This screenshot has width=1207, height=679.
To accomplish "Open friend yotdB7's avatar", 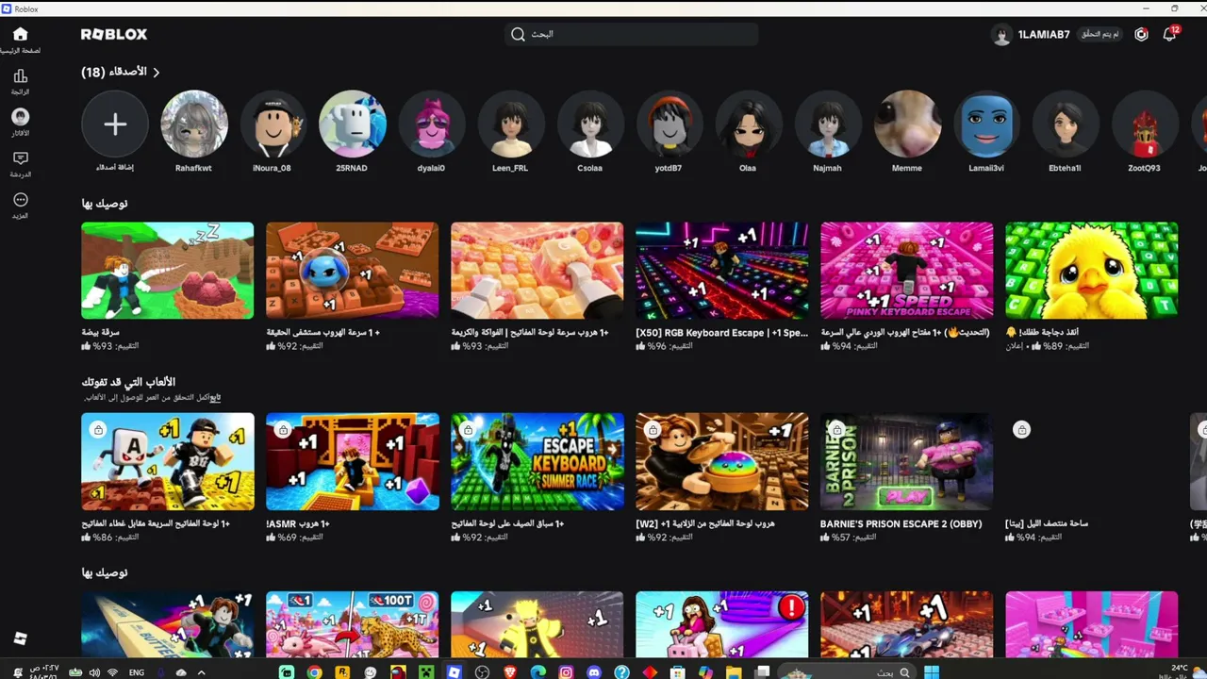I will 670,124.
